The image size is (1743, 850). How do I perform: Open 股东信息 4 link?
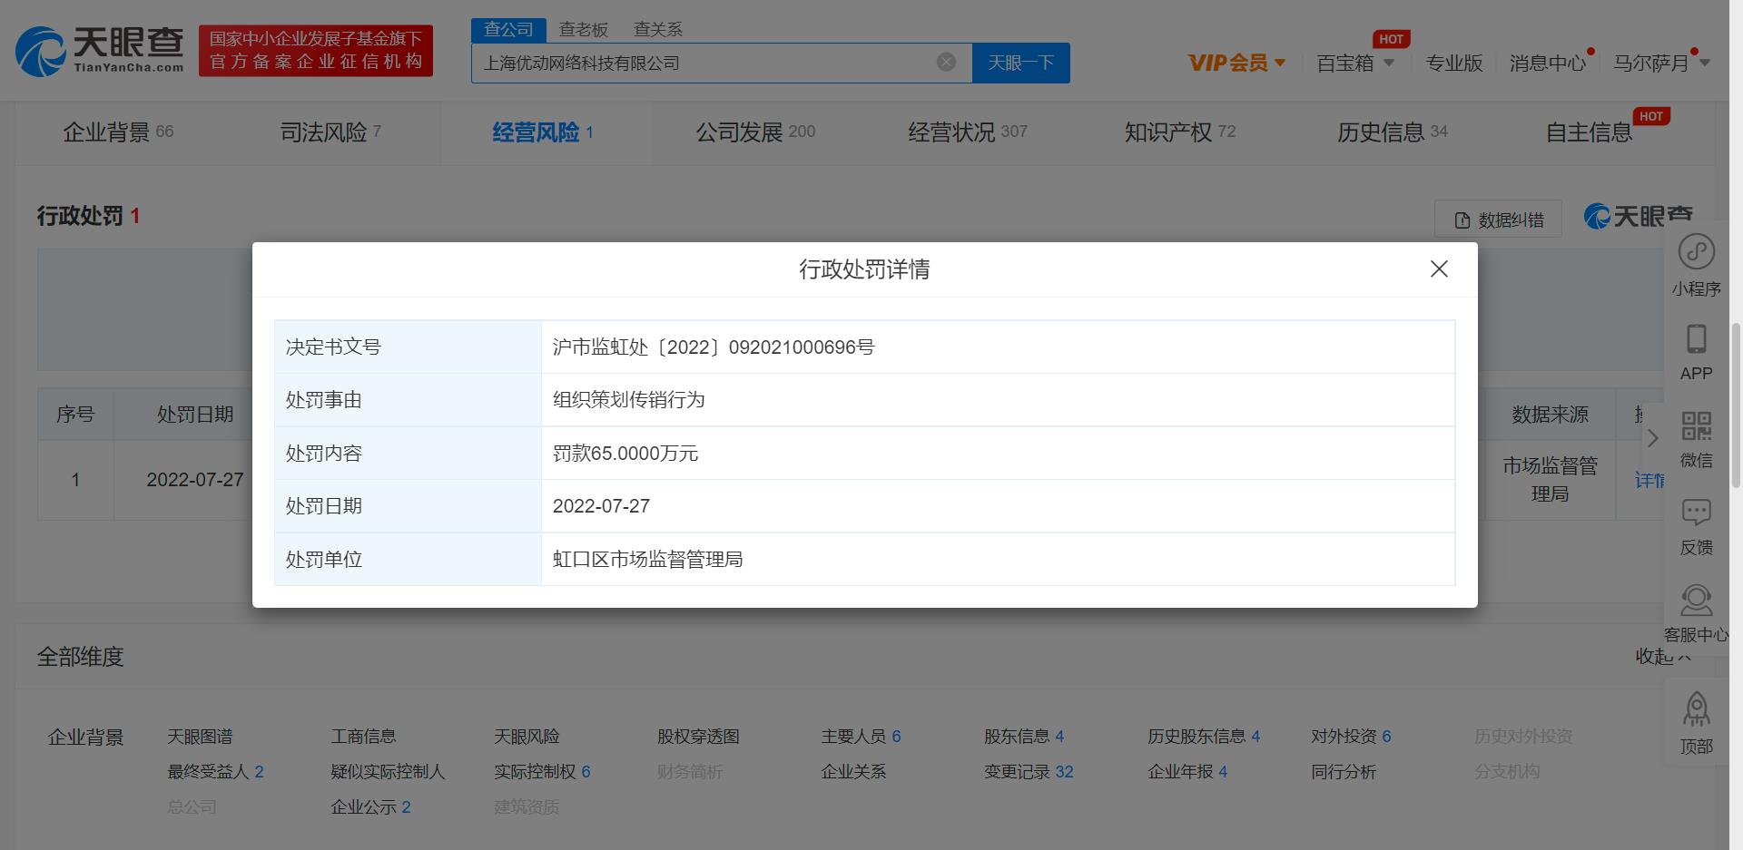pos(1024,737)
